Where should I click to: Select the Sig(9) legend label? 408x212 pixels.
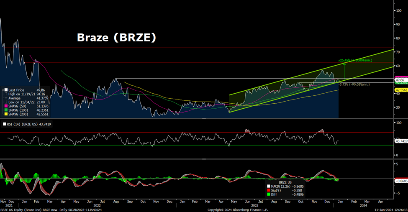point(276,190)
